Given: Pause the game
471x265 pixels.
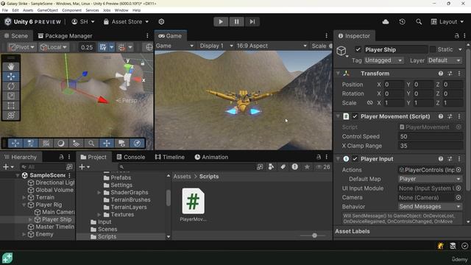Looking at the screenshot, I should 237,21.
